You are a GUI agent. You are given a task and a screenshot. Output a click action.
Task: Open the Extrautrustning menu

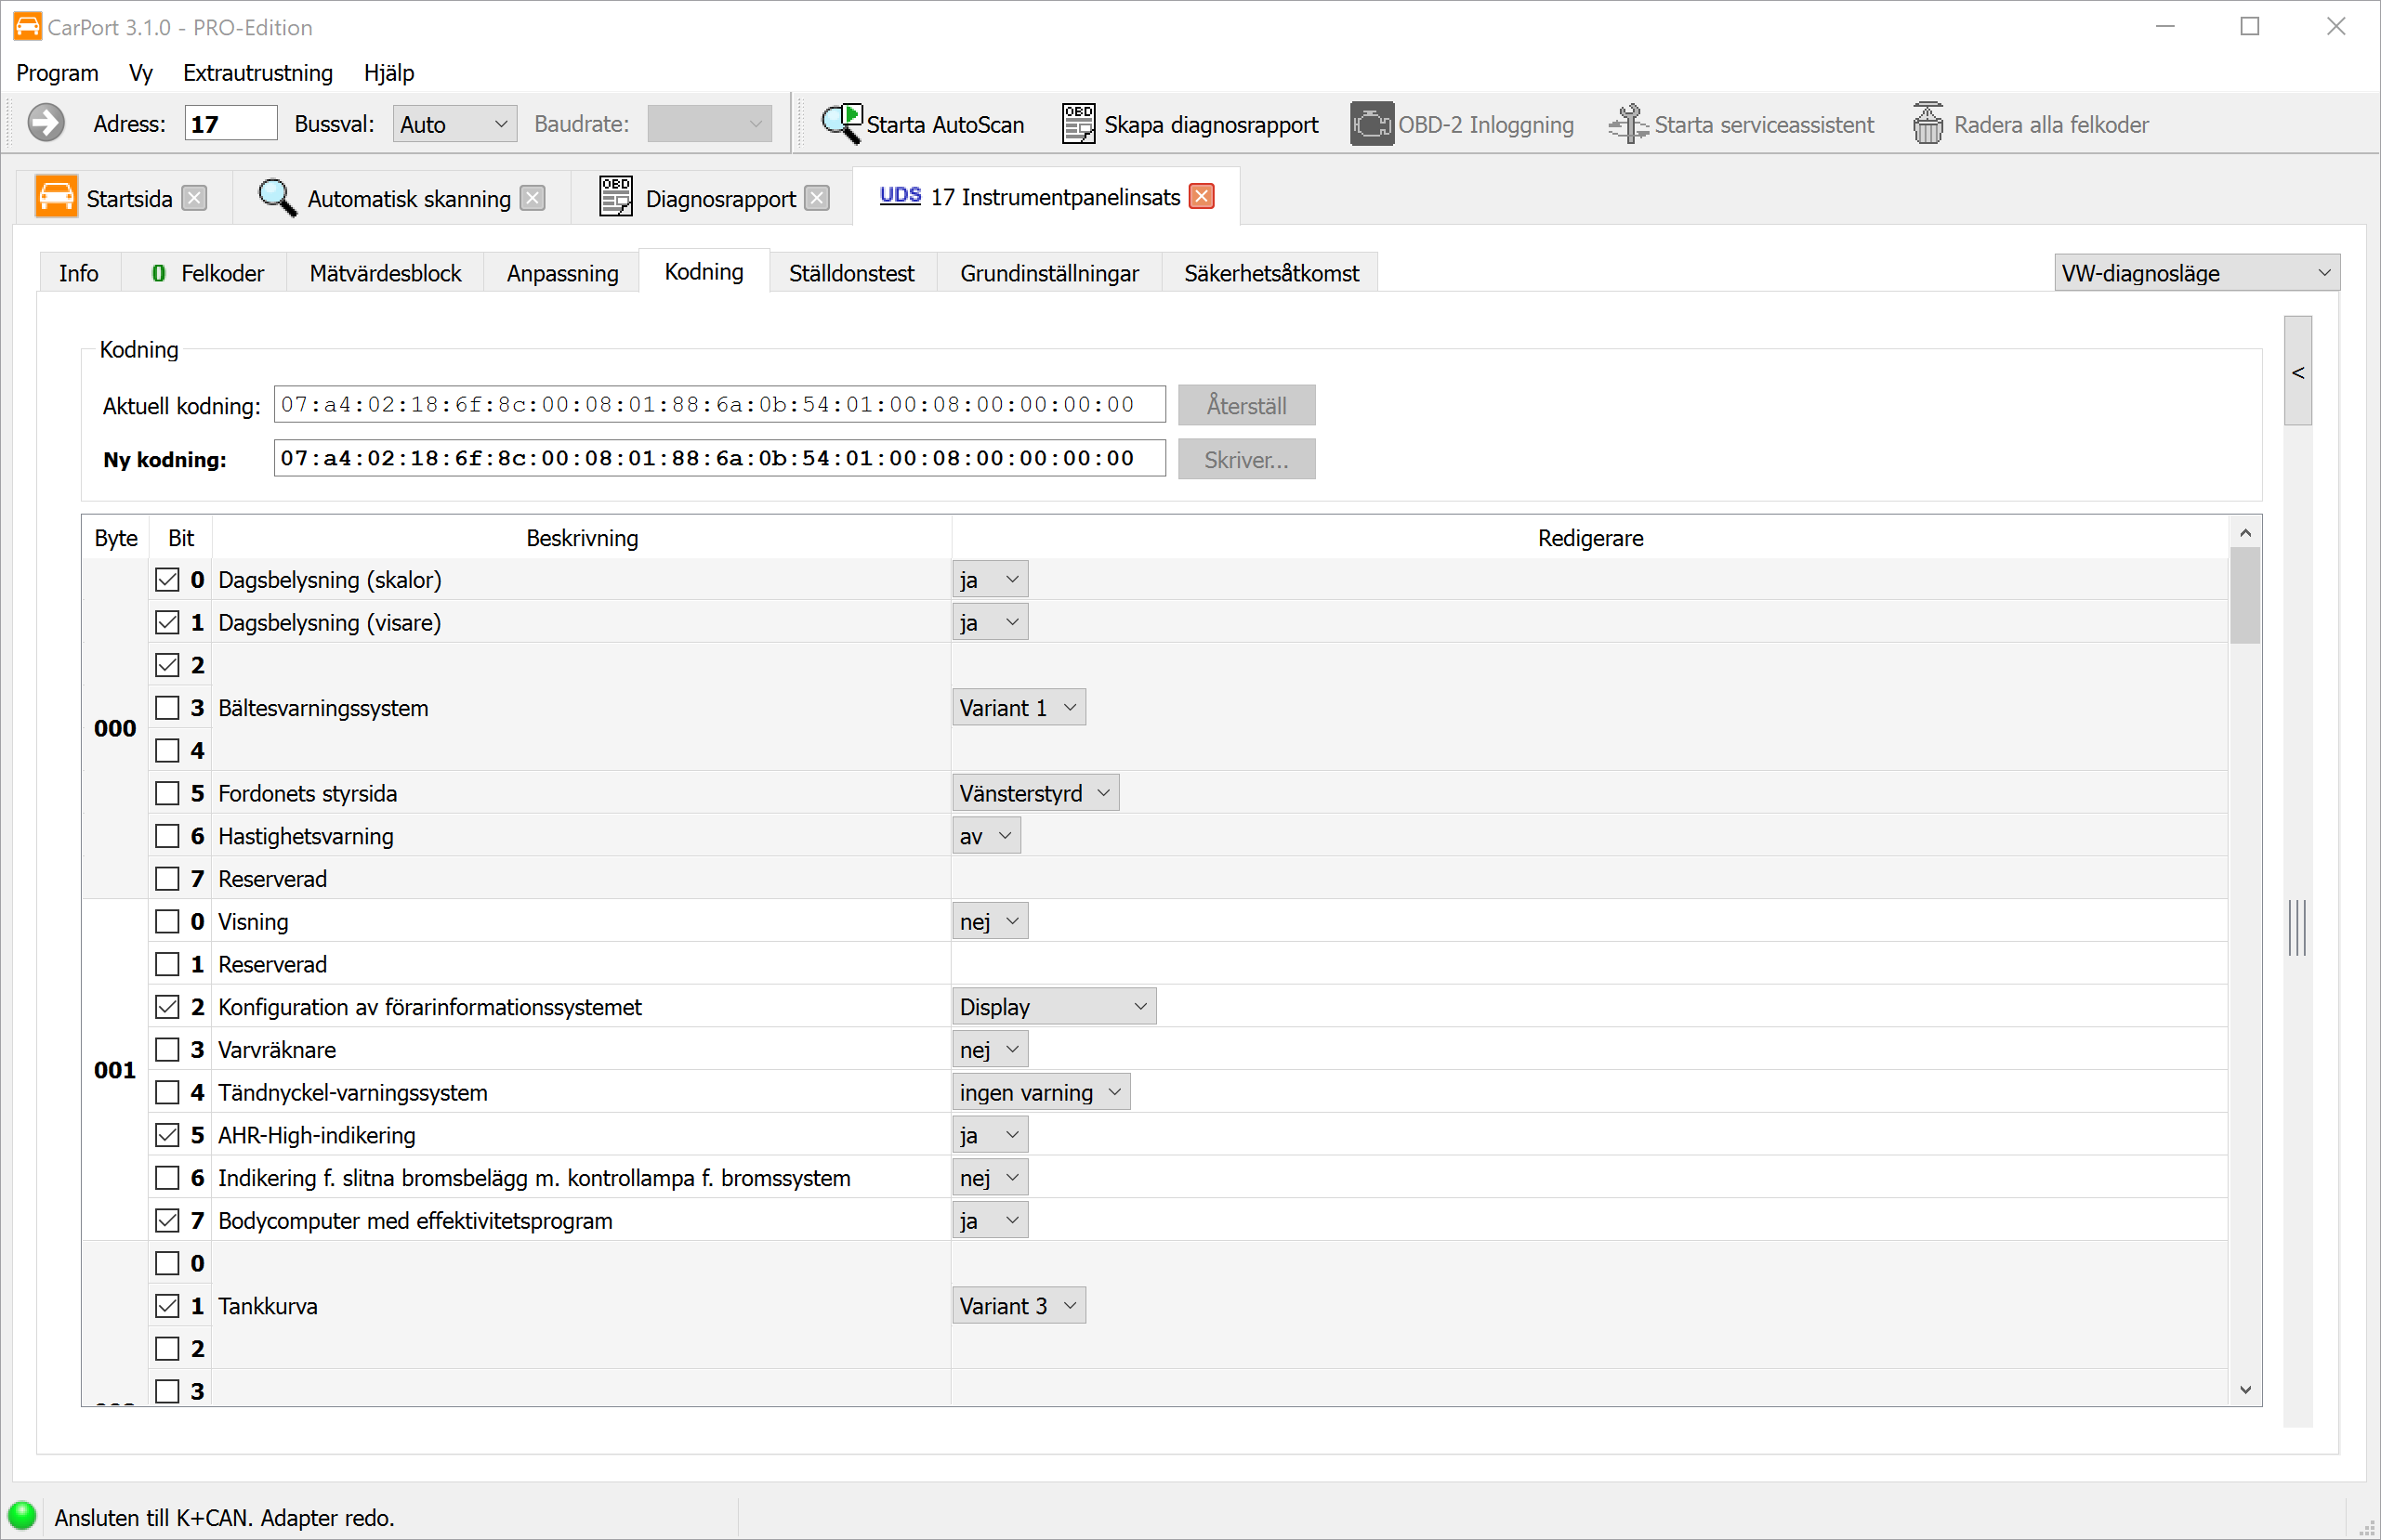click(x=257, y=73)
